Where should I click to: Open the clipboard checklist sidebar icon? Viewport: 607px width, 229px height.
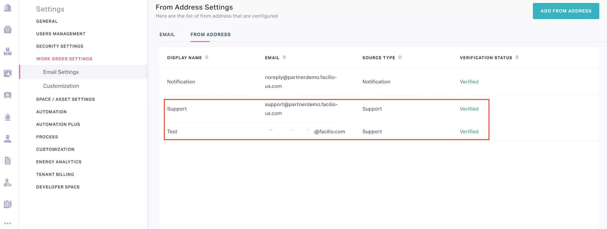click(8, 204)
